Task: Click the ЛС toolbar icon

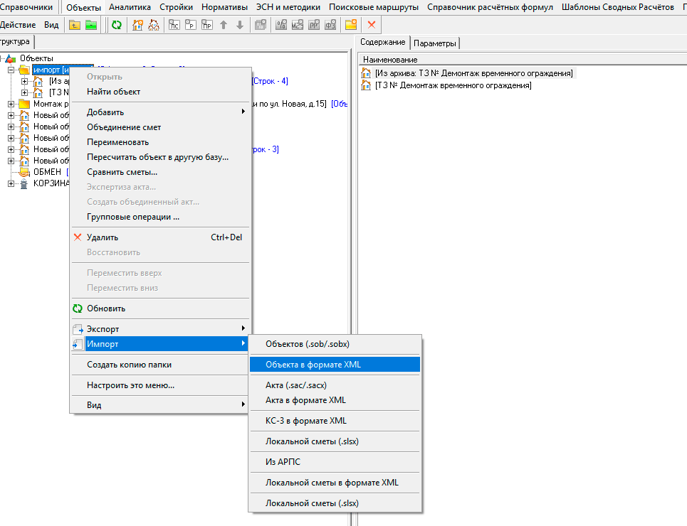Action: tap(174, 25)
